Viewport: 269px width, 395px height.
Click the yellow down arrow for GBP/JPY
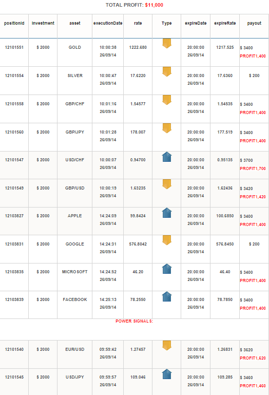click(167, 128)
